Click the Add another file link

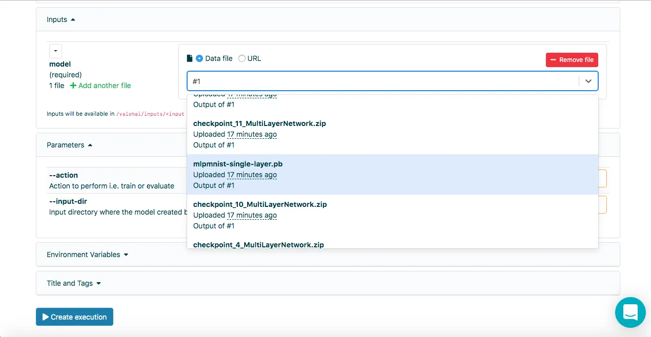point(100,86)
